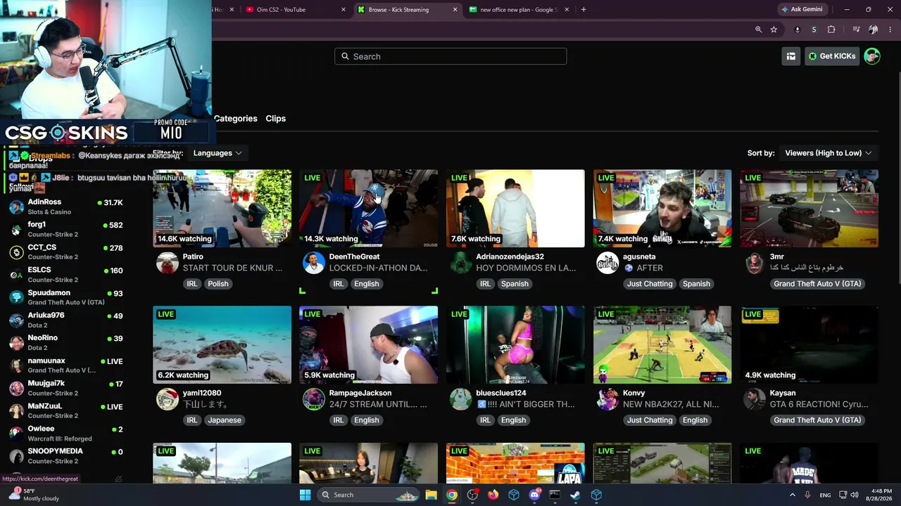Viewport: 901px width, 506px height.
Task: Open File Explorer from the taskbar
Action: pos(431,495)
